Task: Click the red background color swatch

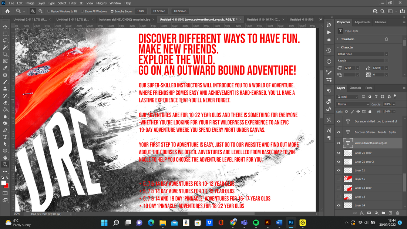Action: pos(7,186)
